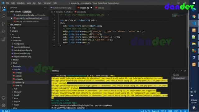Open the Terminal menu
Image resolution: width=199 pixels, height=112 pixels.
pos(47,3)
